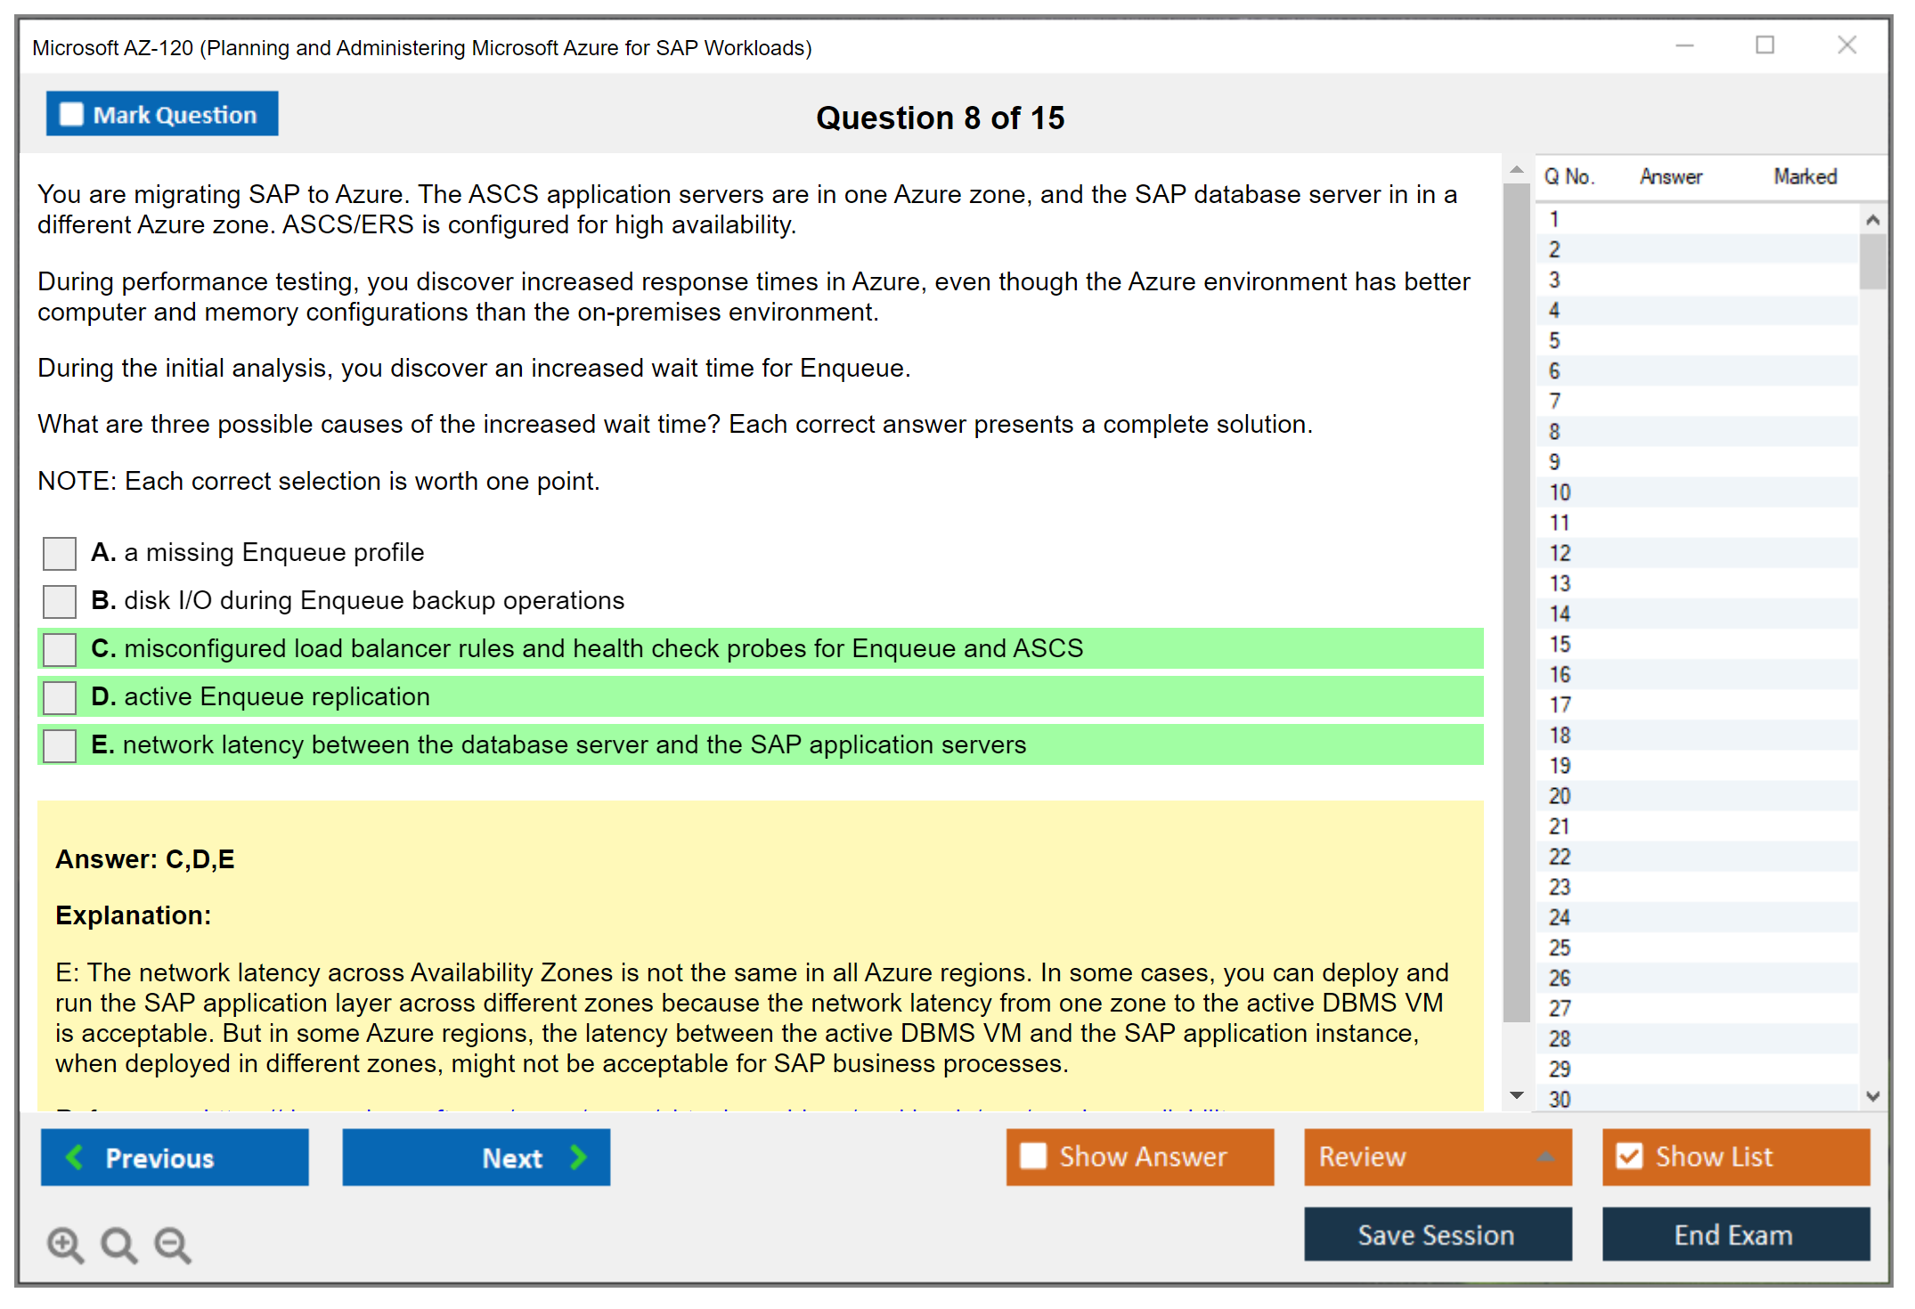Select question 20 in the list
Viewport: 1915px width, 1309px height.
1560,796
